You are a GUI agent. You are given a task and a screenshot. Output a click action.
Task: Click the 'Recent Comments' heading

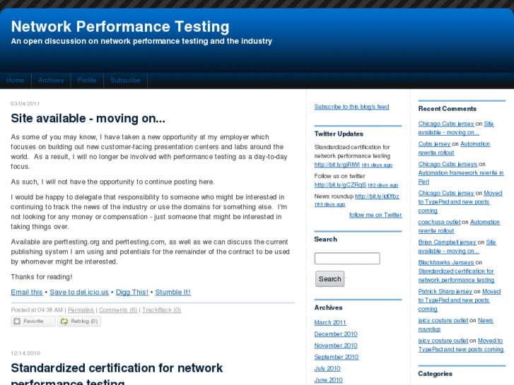coord(447,109)
